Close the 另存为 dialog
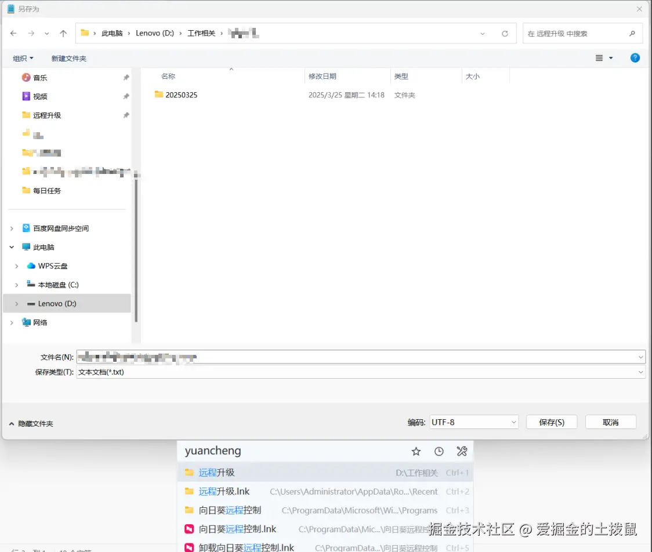This screenshot has height=552, width=652. point(639,9)
